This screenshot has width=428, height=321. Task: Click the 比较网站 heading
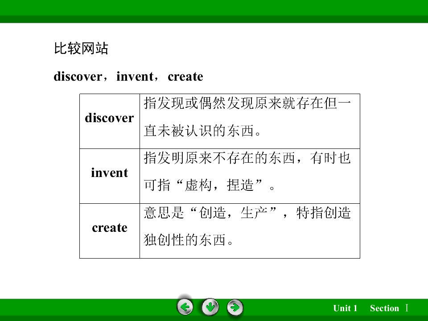click(x=81, y=49)
